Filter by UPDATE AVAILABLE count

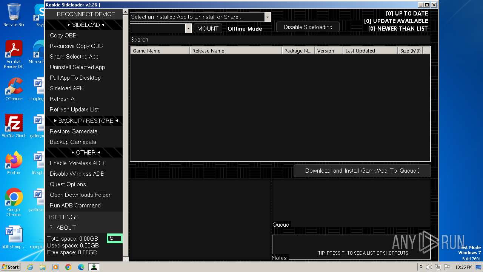coord(396,21)
